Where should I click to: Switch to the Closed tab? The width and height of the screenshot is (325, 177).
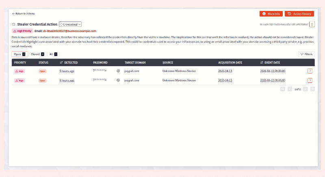point(37,54)
